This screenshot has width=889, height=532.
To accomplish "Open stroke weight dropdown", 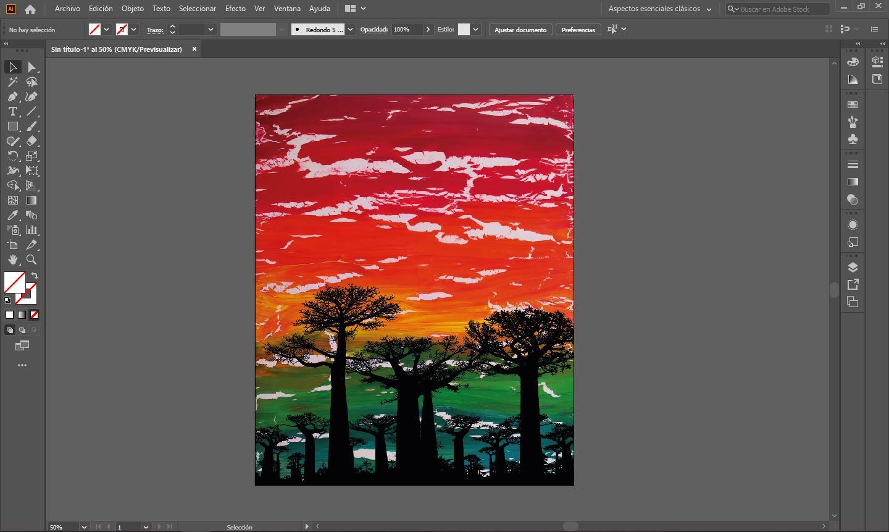I will [x=211, y=29].
